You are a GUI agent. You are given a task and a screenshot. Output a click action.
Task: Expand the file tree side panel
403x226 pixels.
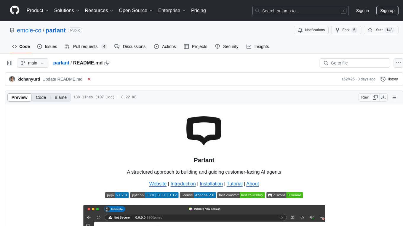pyautogui.click(x=10, y=63)
